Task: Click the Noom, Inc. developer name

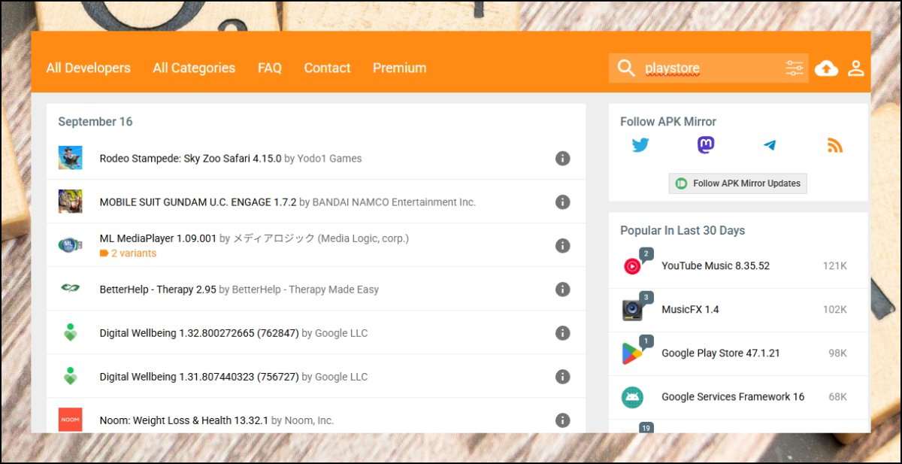Action: pos(309,420)
